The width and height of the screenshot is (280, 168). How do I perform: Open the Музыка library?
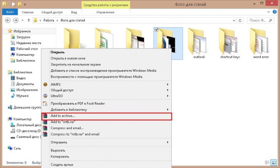click(22, 95)
